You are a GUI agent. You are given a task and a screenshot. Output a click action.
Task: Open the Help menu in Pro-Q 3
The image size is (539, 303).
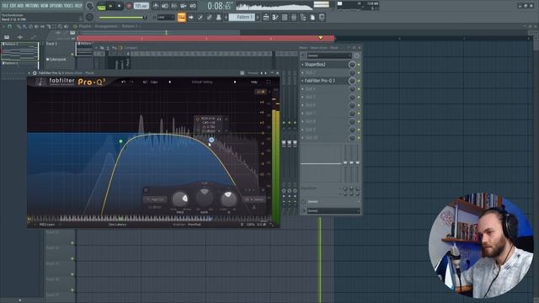click(254, 82)
